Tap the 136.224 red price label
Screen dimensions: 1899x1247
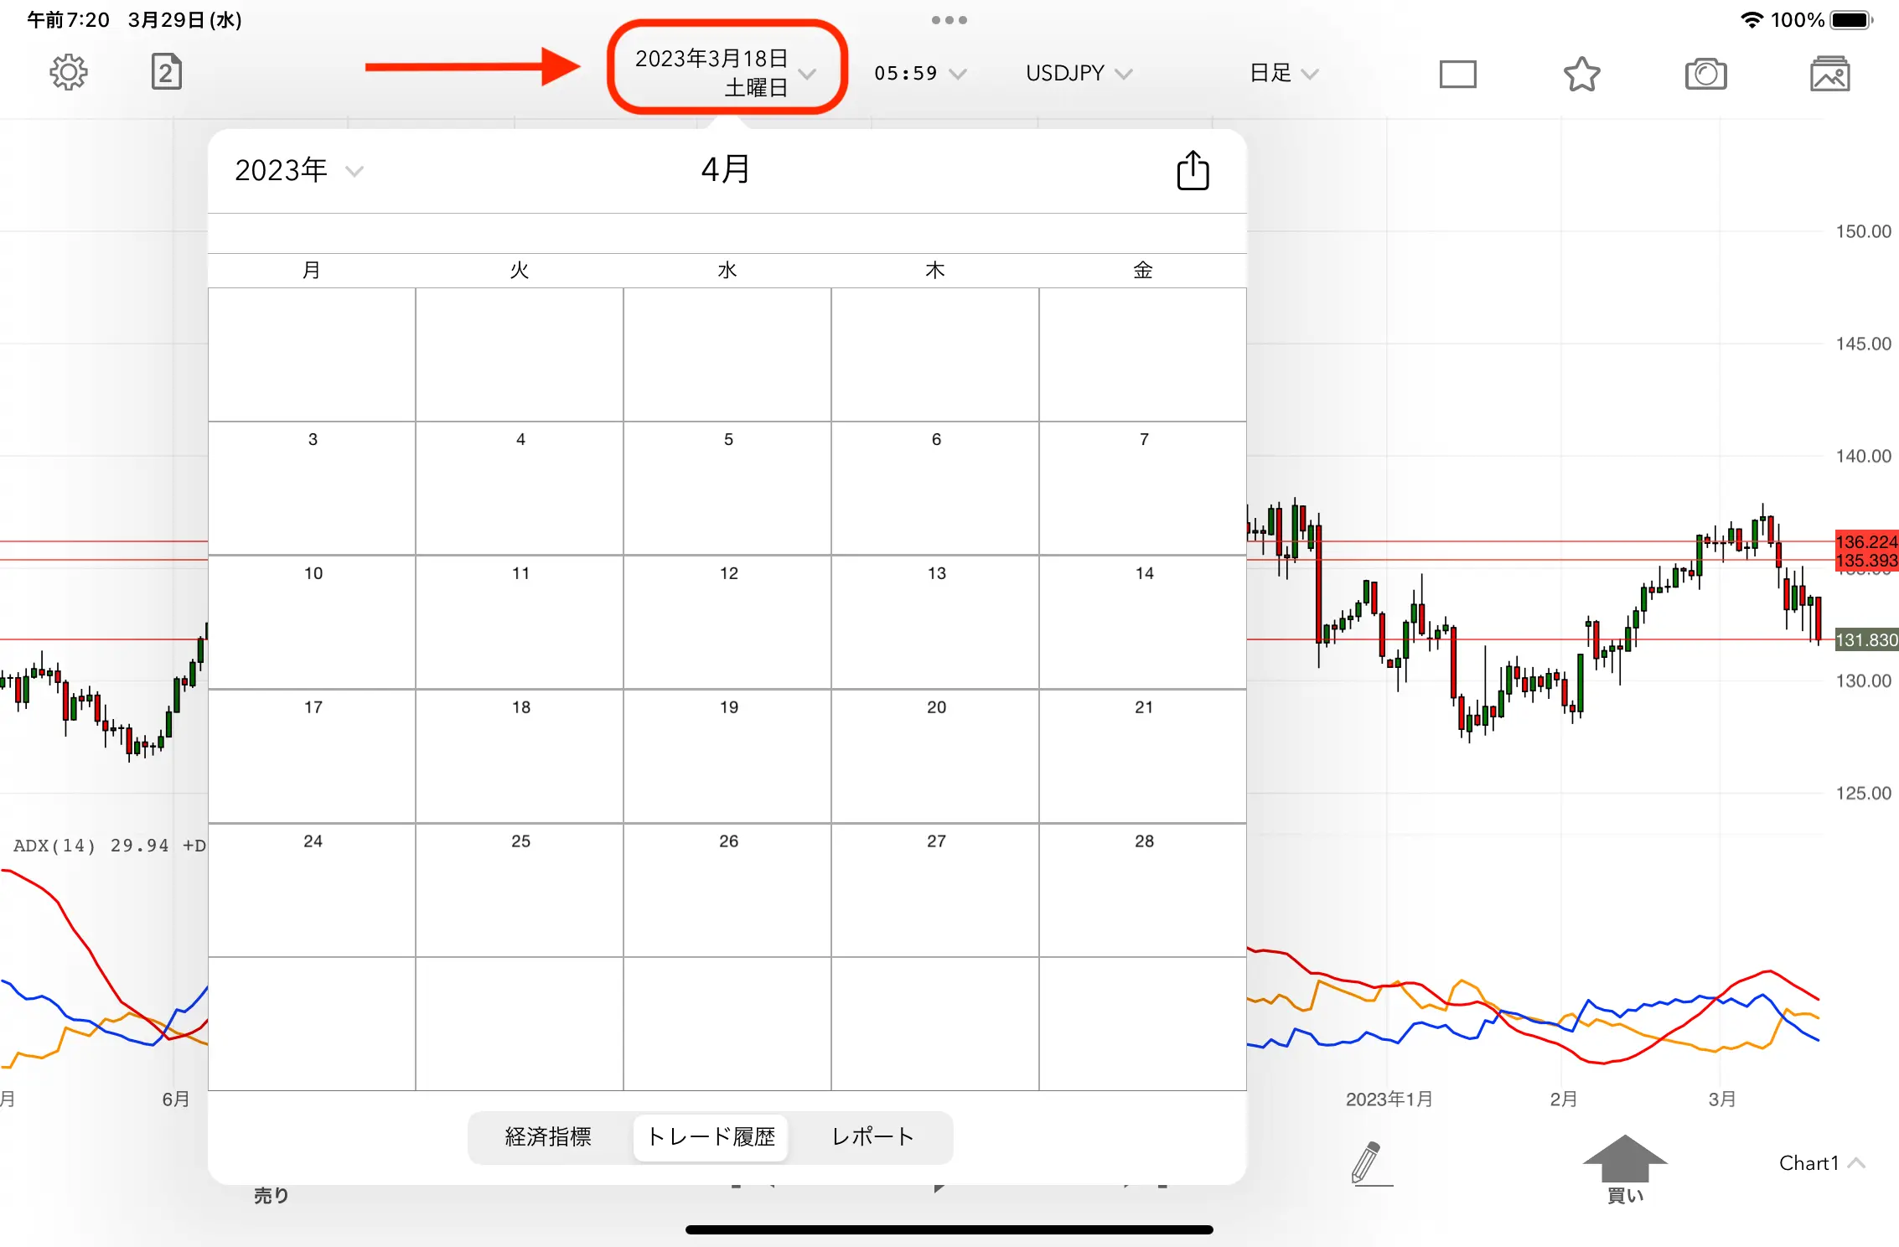[1866, 541]
